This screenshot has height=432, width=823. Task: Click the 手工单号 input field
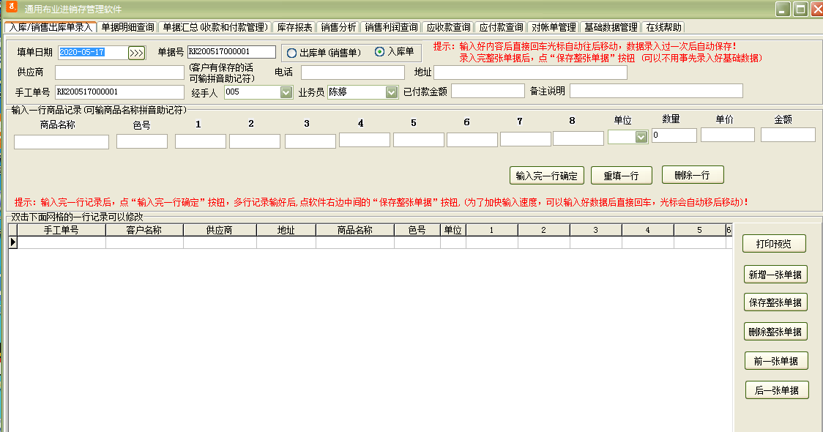coord(119,92)
